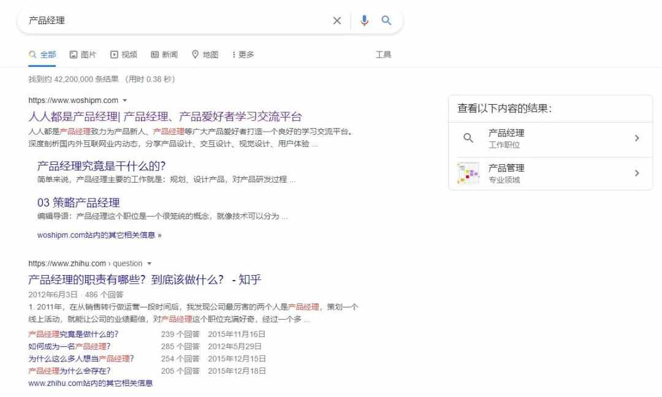Switch to the 视频 tab
The width and height of the screenshot is (662, 397).
(124, 55)
